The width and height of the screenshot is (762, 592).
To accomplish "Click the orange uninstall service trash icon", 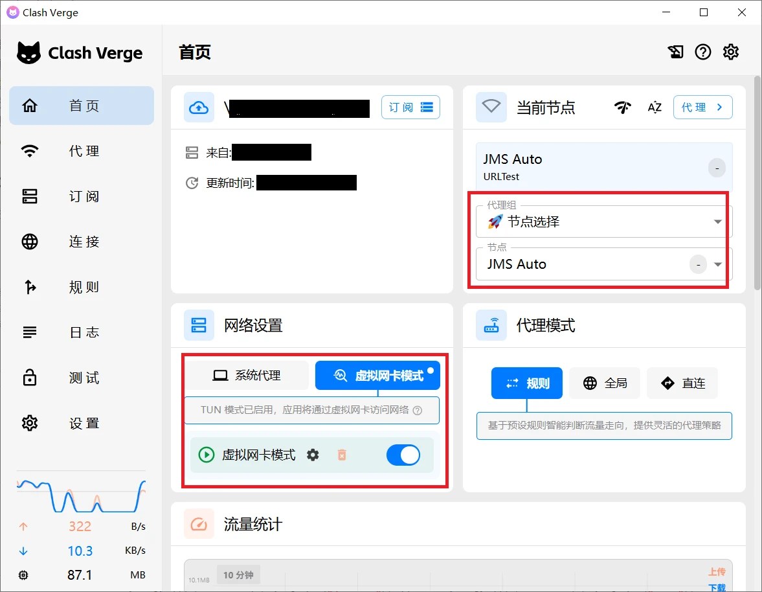I will [x=342, y=455].
